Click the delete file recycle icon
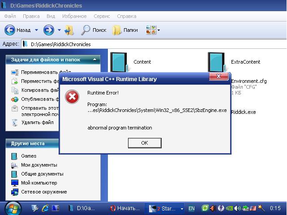Viewport: 287px width, 215px height. click(15, 123)
